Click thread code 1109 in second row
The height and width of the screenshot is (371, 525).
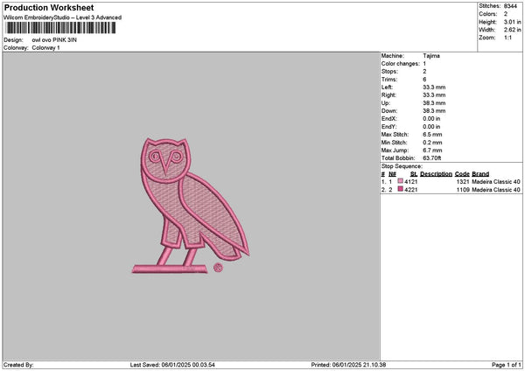[x=463, y=190]
